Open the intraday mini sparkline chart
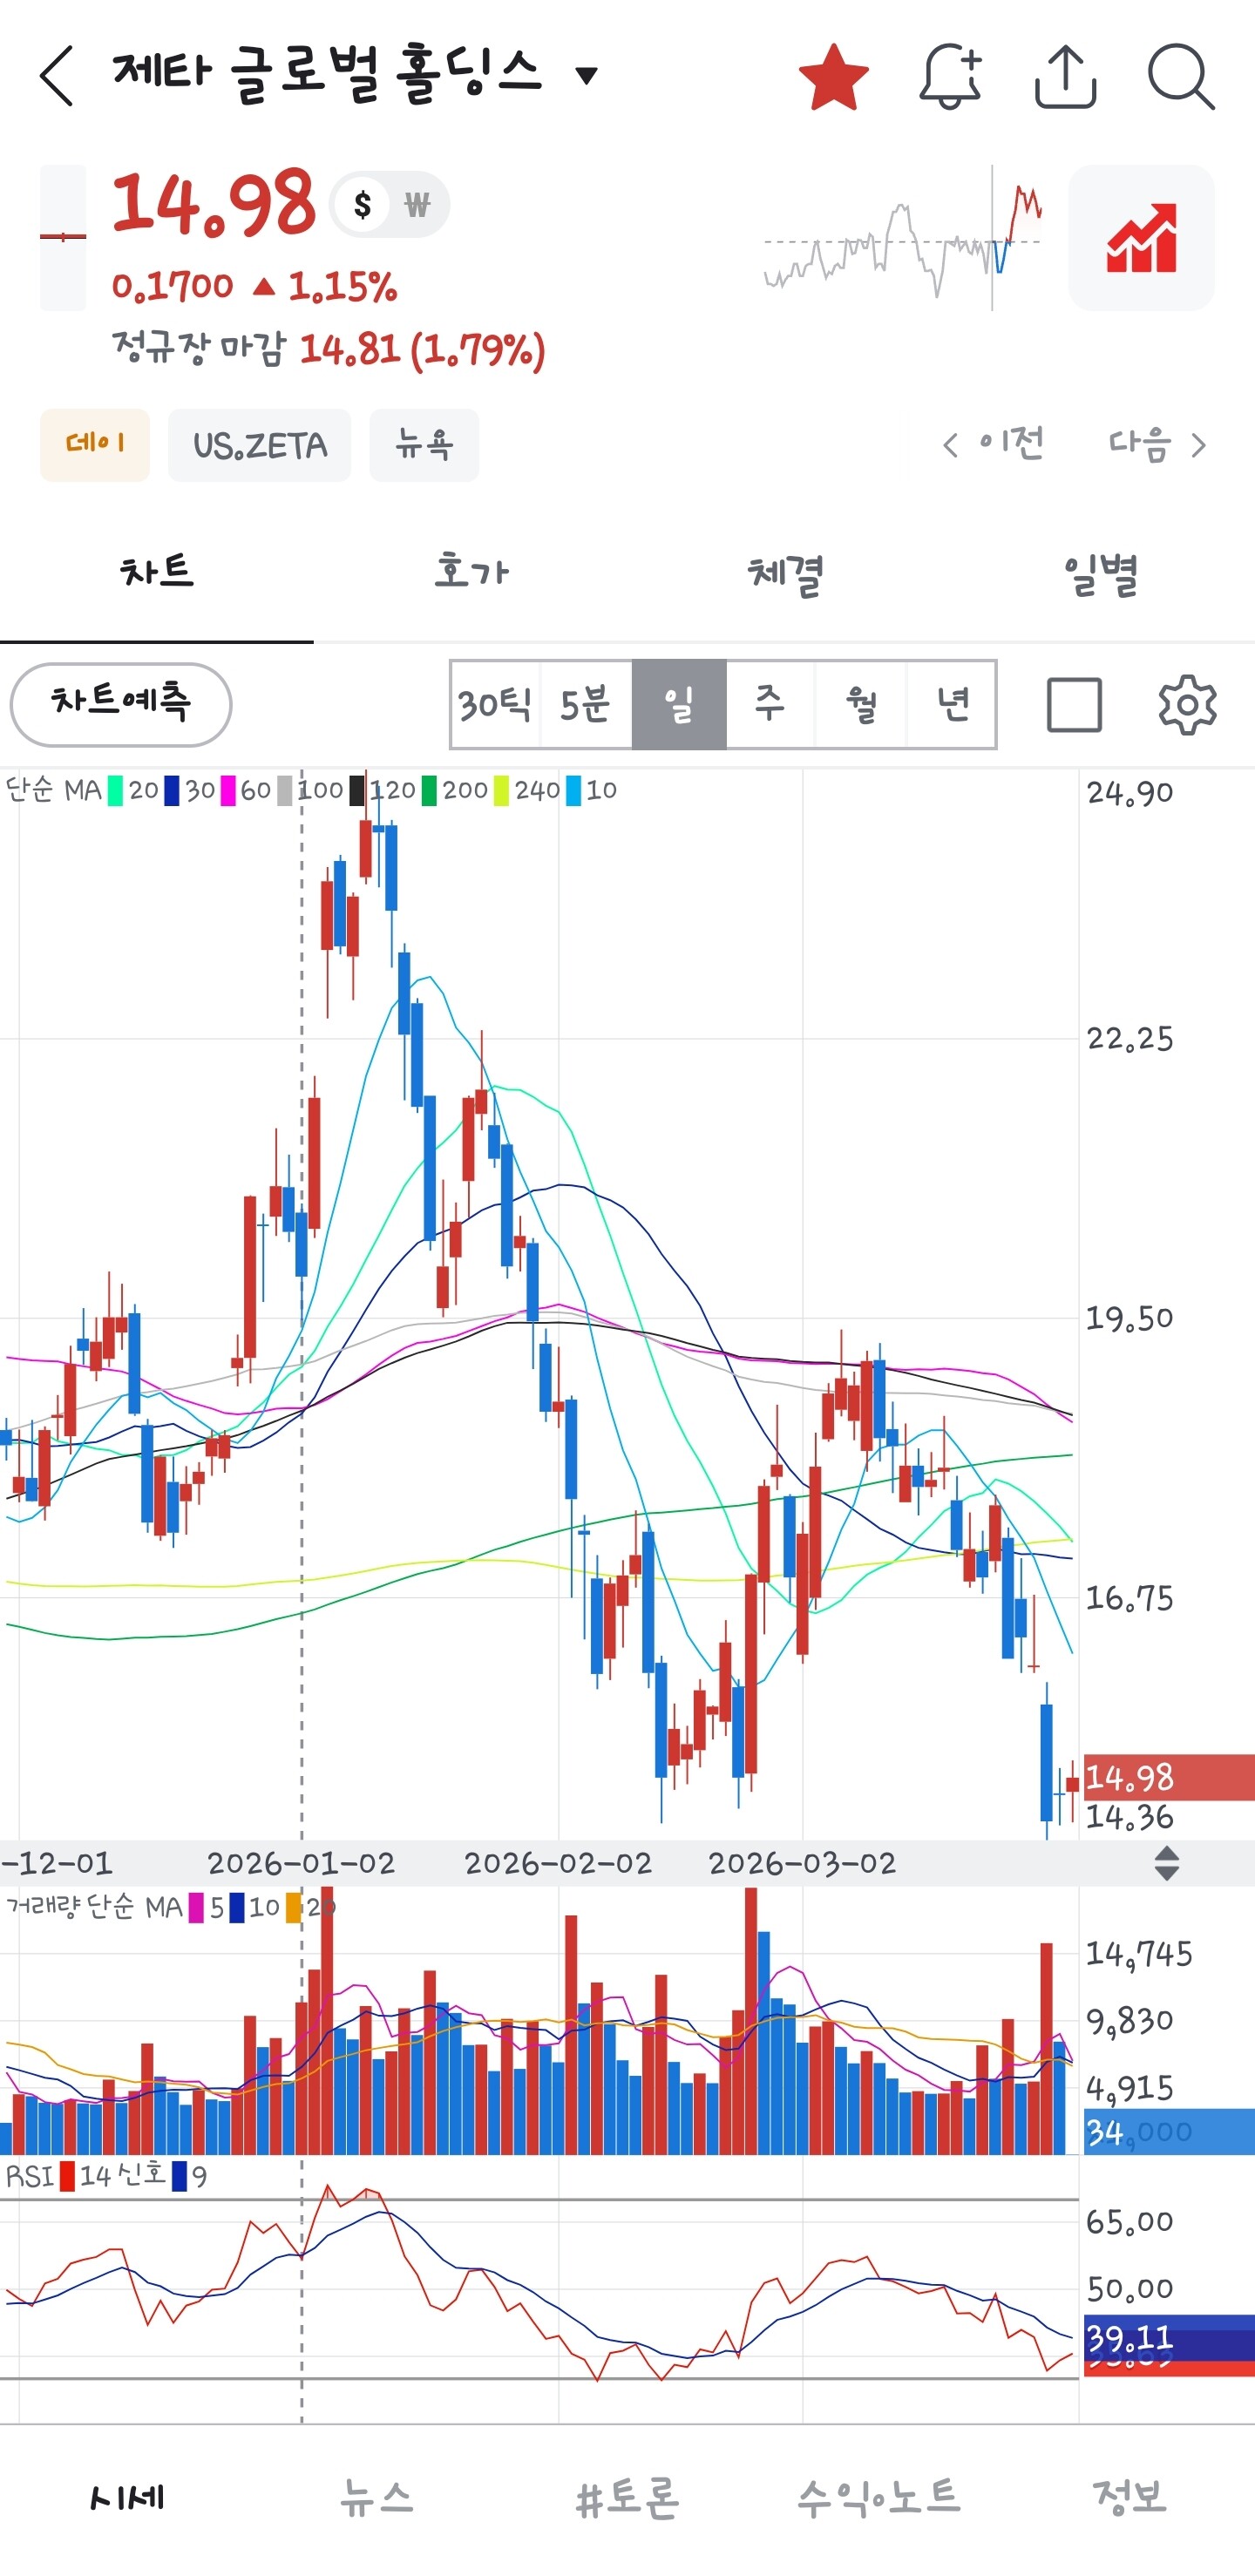This screenshot has height=2576, width=1255. pyautogui.click(x=903, y=240)
